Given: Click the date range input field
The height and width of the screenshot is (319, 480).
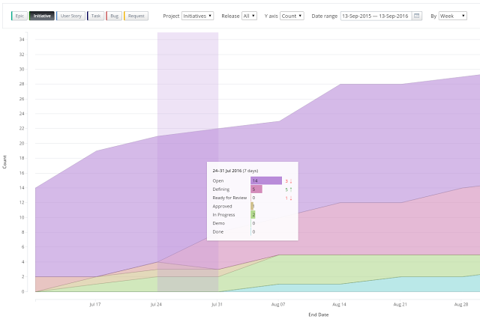Looking at the screenshot, I should click(376, 16).
